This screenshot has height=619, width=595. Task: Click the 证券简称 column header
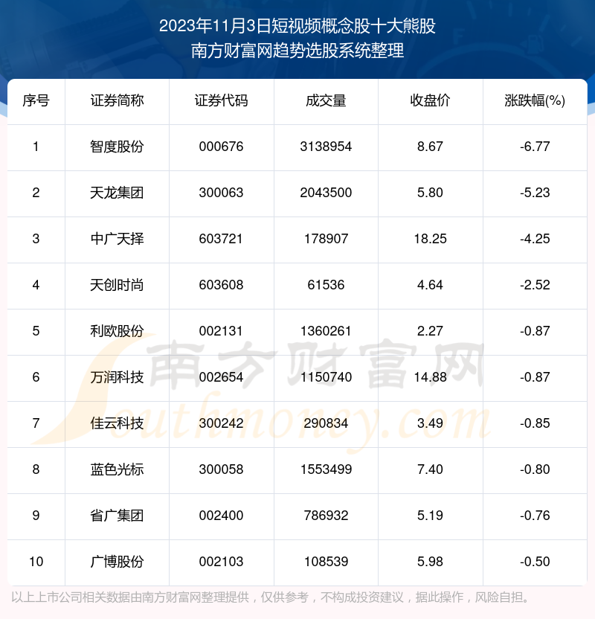click(117, 101)
